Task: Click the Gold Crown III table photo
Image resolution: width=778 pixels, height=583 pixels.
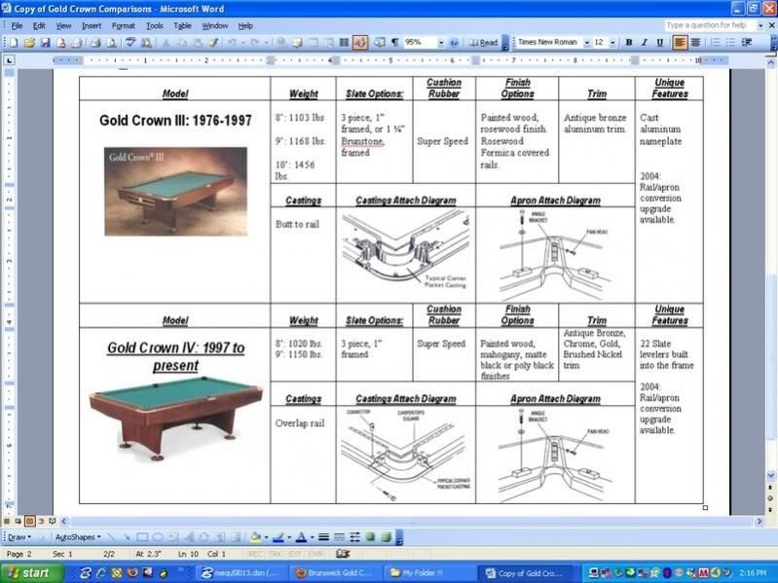Action: pos(175,192)
